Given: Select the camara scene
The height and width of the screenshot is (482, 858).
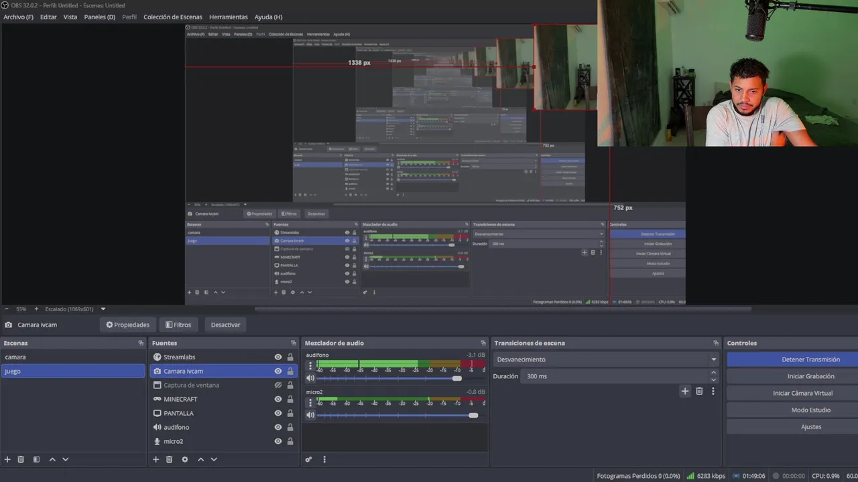Looking at the screenshot, I should [73, 357].
